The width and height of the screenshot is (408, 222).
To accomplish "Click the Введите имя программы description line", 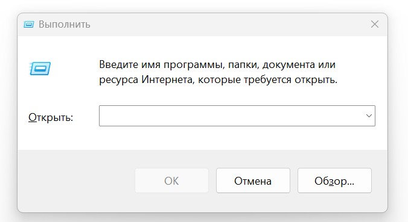I will coord(217,64).
